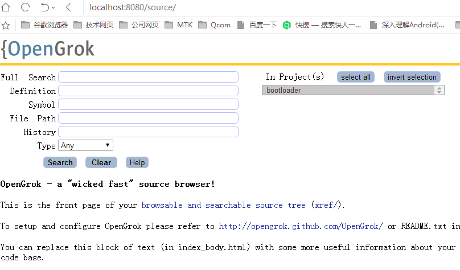
Task: Click the project list stepper arrows
Action: tap(439, 90)
